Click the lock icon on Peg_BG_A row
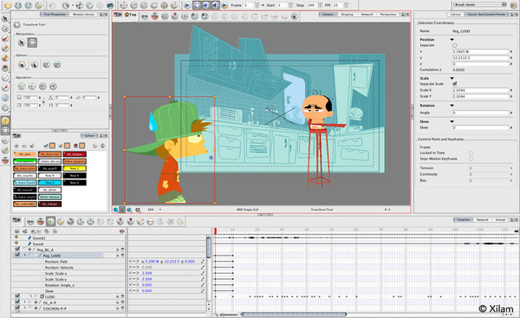Screen dimensions: 520x318 117,250
